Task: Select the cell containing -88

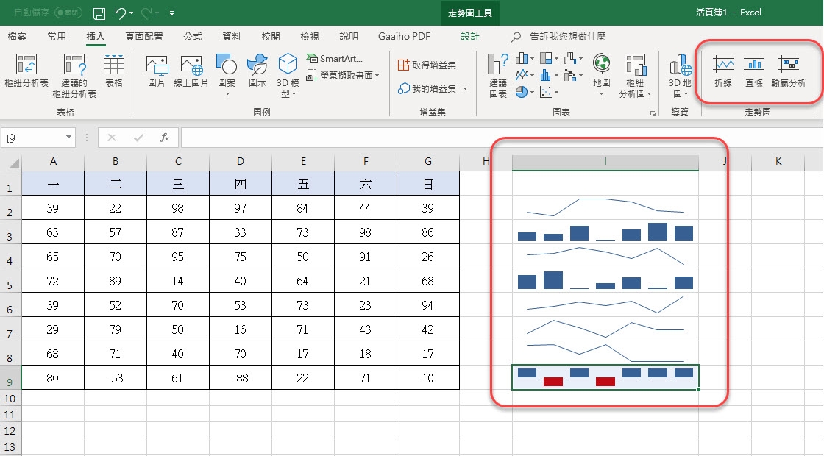Action: click(240, 378)
